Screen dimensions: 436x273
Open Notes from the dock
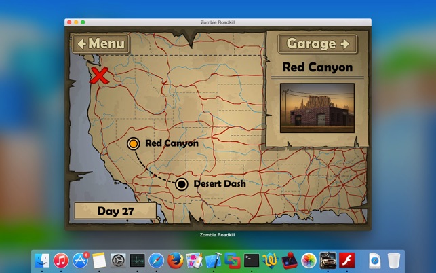(x=99, y=261)
